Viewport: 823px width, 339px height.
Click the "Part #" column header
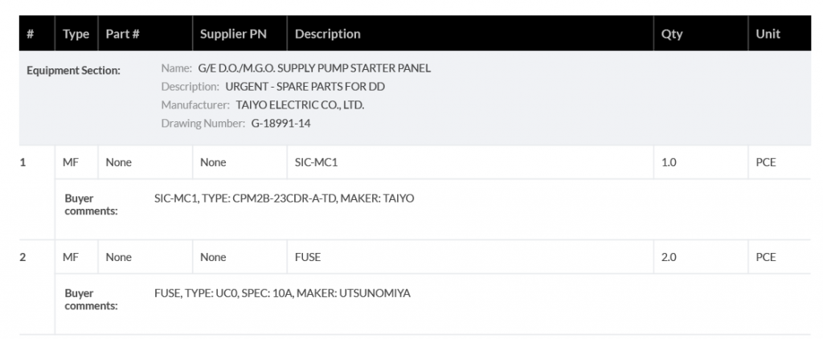coord(123,34)
